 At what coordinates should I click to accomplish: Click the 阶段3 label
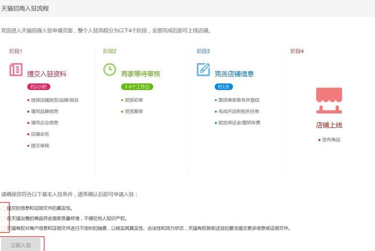(x=203, y=51)
